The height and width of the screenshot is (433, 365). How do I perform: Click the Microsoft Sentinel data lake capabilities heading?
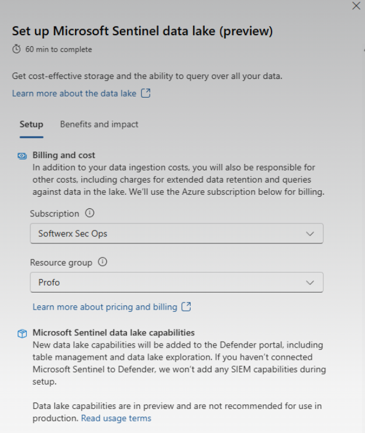tap(113, 332)
